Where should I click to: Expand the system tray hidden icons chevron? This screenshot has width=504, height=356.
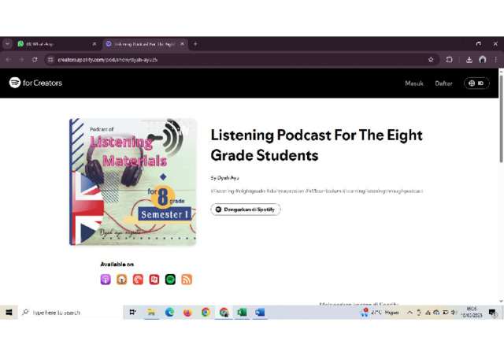(409, 313)
